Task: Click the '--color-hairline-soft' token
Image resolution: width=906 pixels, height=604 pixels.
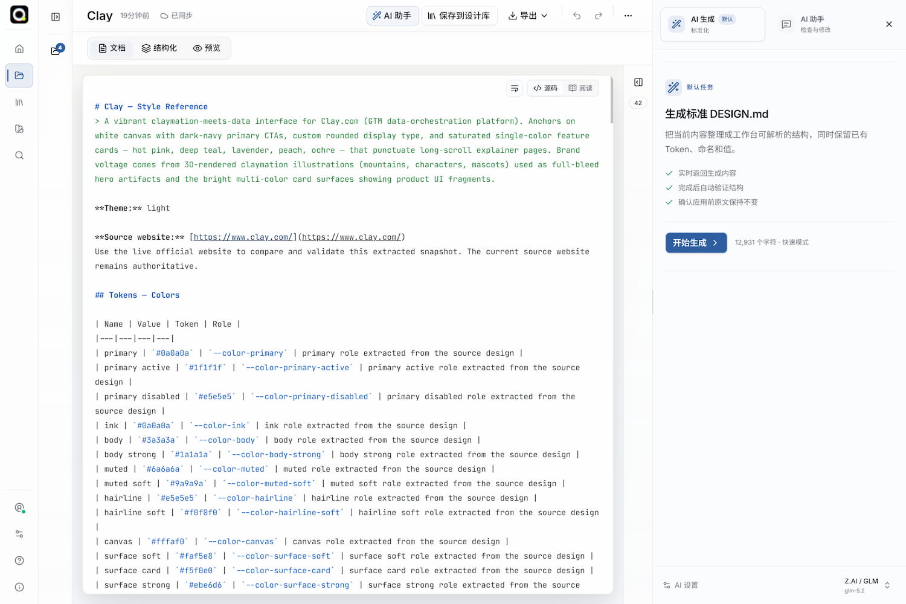Action: click(291, 513)
